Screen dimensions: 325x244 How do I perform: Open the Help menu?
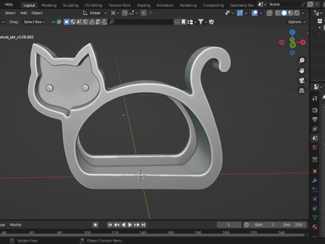(9, 4)
